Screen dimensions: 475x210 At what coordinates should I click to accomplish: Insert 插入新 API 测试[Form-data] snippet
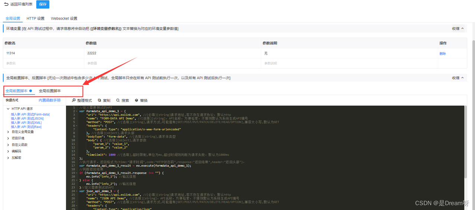(x=30, y=114)
